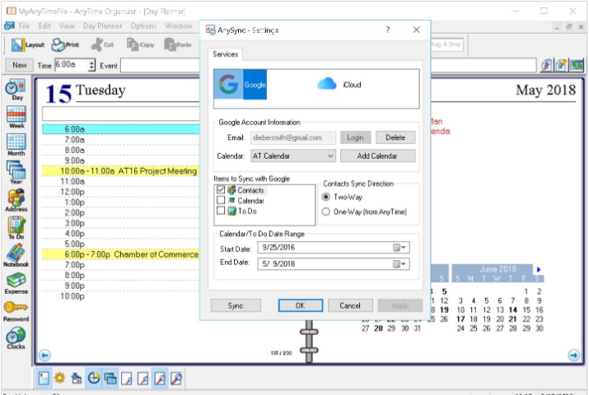Open the View menu
Image resolution: width=589 pixels, height=395 pixels.
(x=67, y=26)
